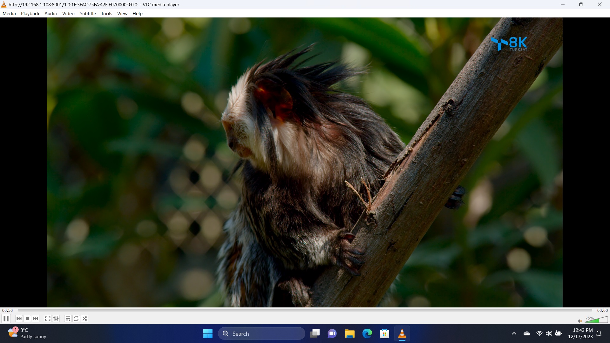
Task: Click the elapsed time 00:50 label
Action: pyautogui.click(x=7, y=311)
